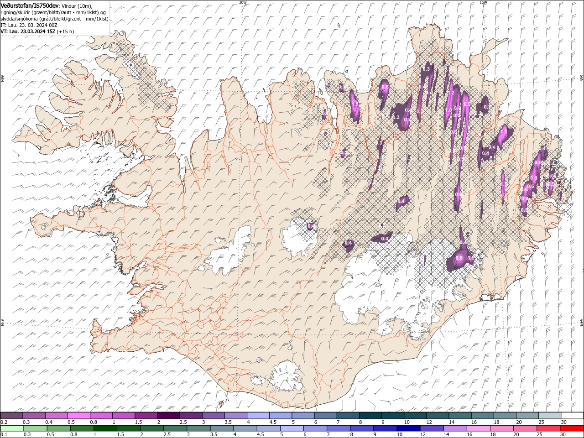Click the '12' label in the snow legend

pos(429,422)
